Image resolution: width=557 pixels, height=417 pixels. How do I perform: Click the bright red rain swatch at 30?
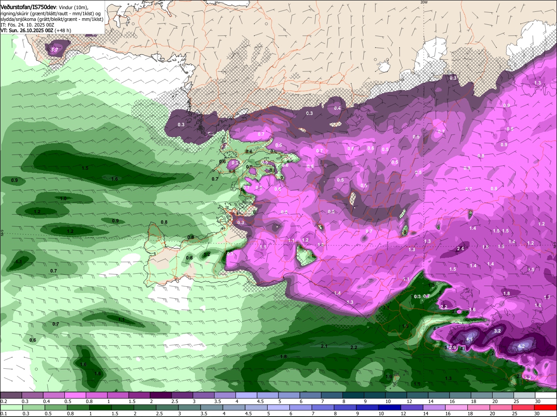click(544, 407)
